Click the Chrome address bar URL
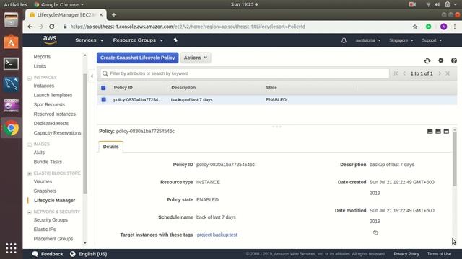 pos(188,27)
